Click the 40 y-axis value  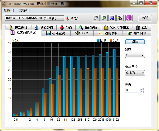(x=10, y=43)
